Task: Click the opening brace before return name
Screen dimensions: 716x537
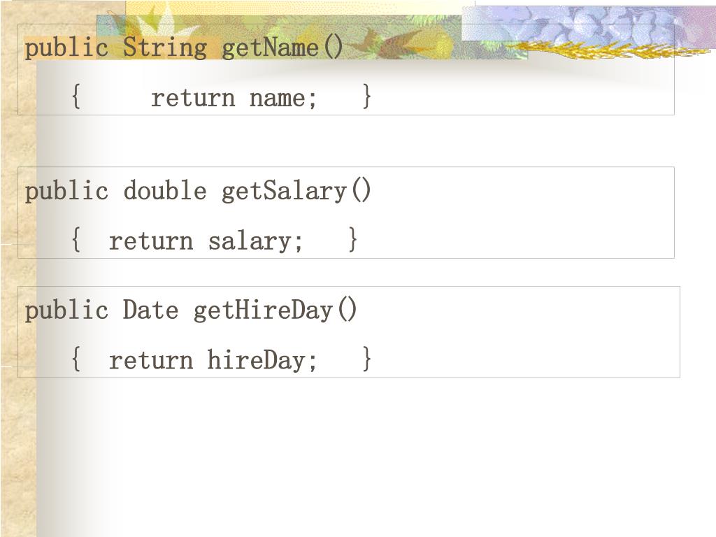Action: coord(76,96)
